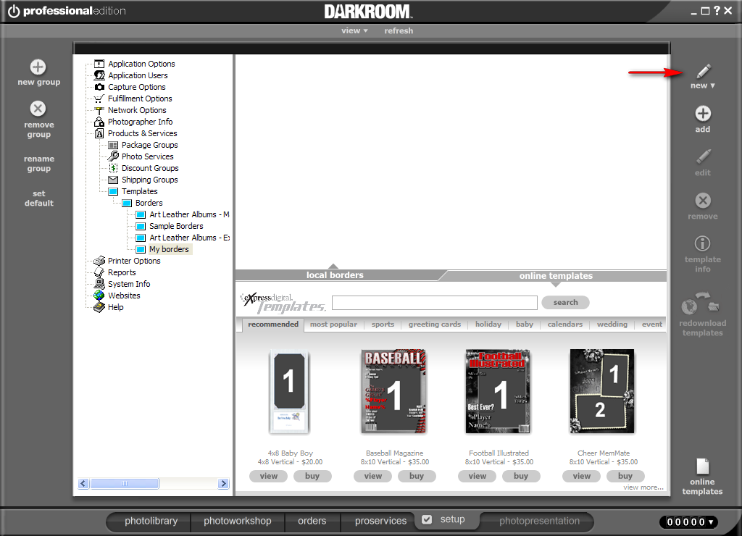
Task: Click the Package Groups icon
Action: tap(113, 145)
